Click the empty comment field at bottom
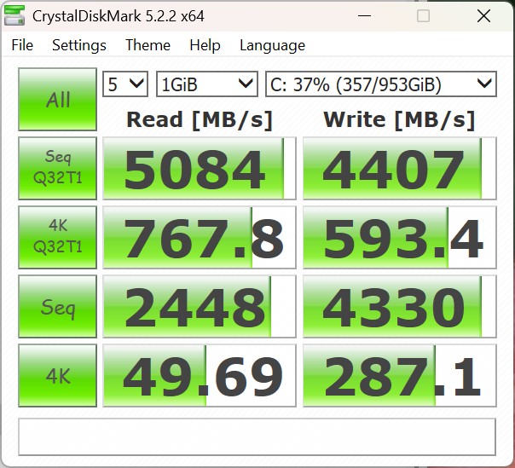The image size is (515, 468). 257,436
